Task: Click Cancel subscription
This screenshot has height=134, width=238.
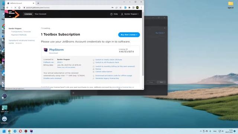Action: [x=104, y=71]
